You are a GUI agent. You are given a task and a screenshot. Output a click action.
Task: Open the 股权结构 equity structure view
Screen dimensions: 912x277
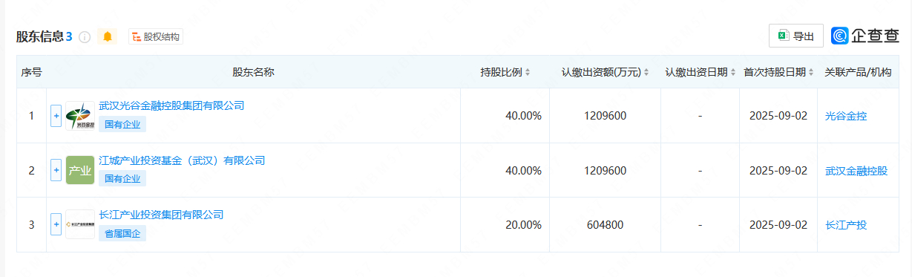pos(155,36)
